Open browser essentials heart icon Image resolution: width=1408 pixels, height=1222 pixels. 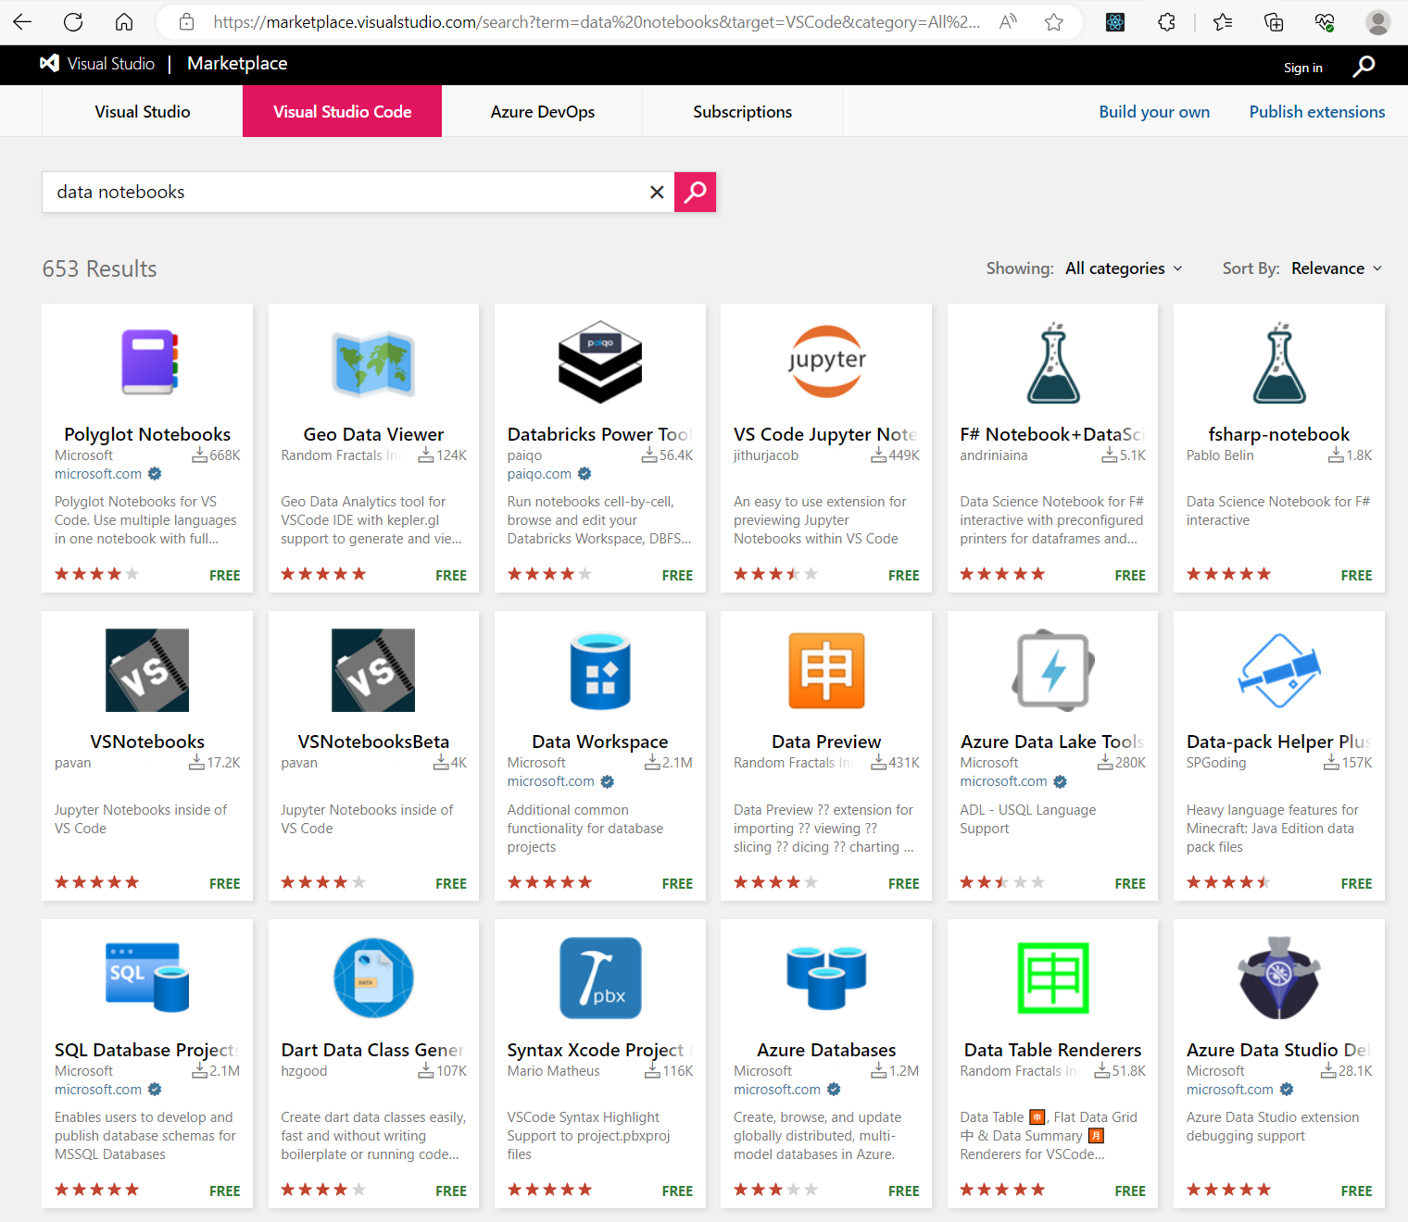1325,22
